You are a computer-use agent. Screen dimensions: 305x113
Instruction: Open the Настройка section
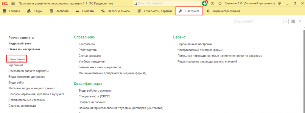click(189, 11)
